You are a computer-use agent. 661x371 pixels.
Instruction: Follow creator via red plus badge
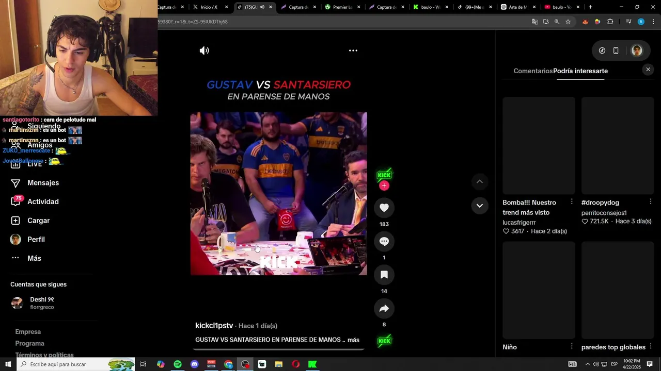pos(384,185)
